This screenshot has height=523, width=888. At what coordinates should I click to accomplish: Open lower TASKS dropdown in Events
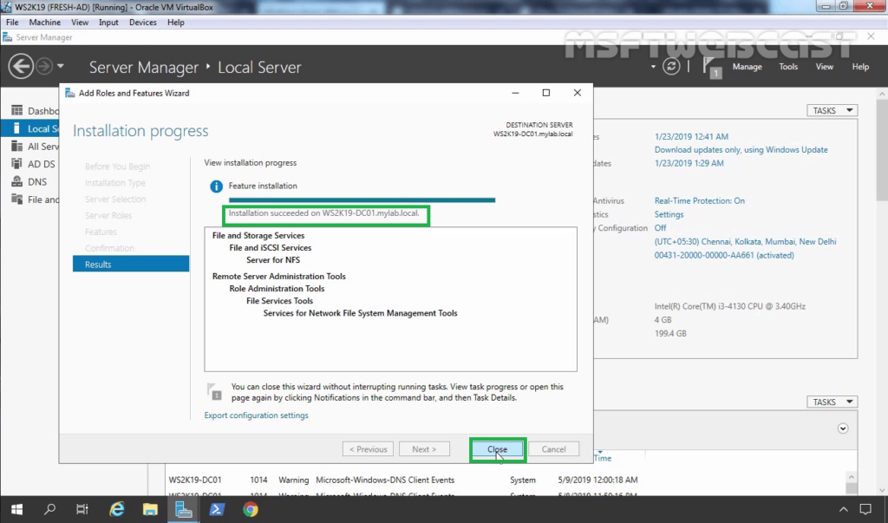coord(832,402)
